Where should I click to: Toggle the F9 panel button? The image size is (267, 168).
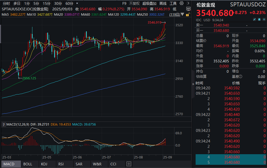[124, 3]
